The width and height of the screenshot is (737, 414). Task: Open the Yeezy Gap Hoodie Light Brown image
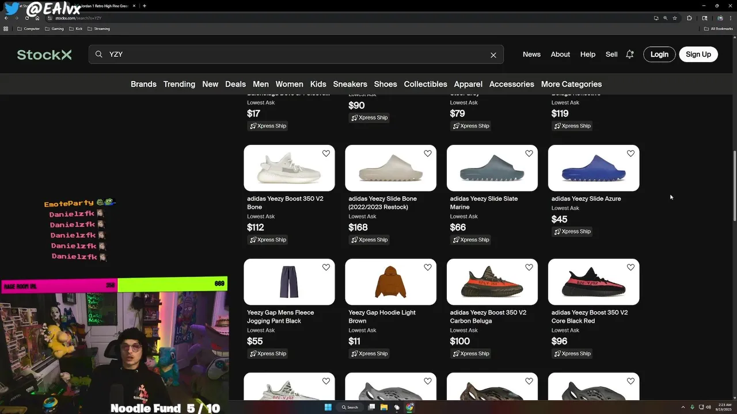pos(390,282)
